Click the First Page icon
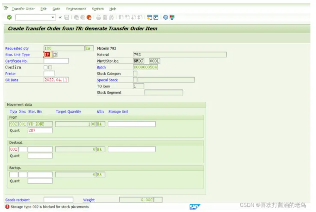Screen dimensions: 316x212 coord(121,18)
